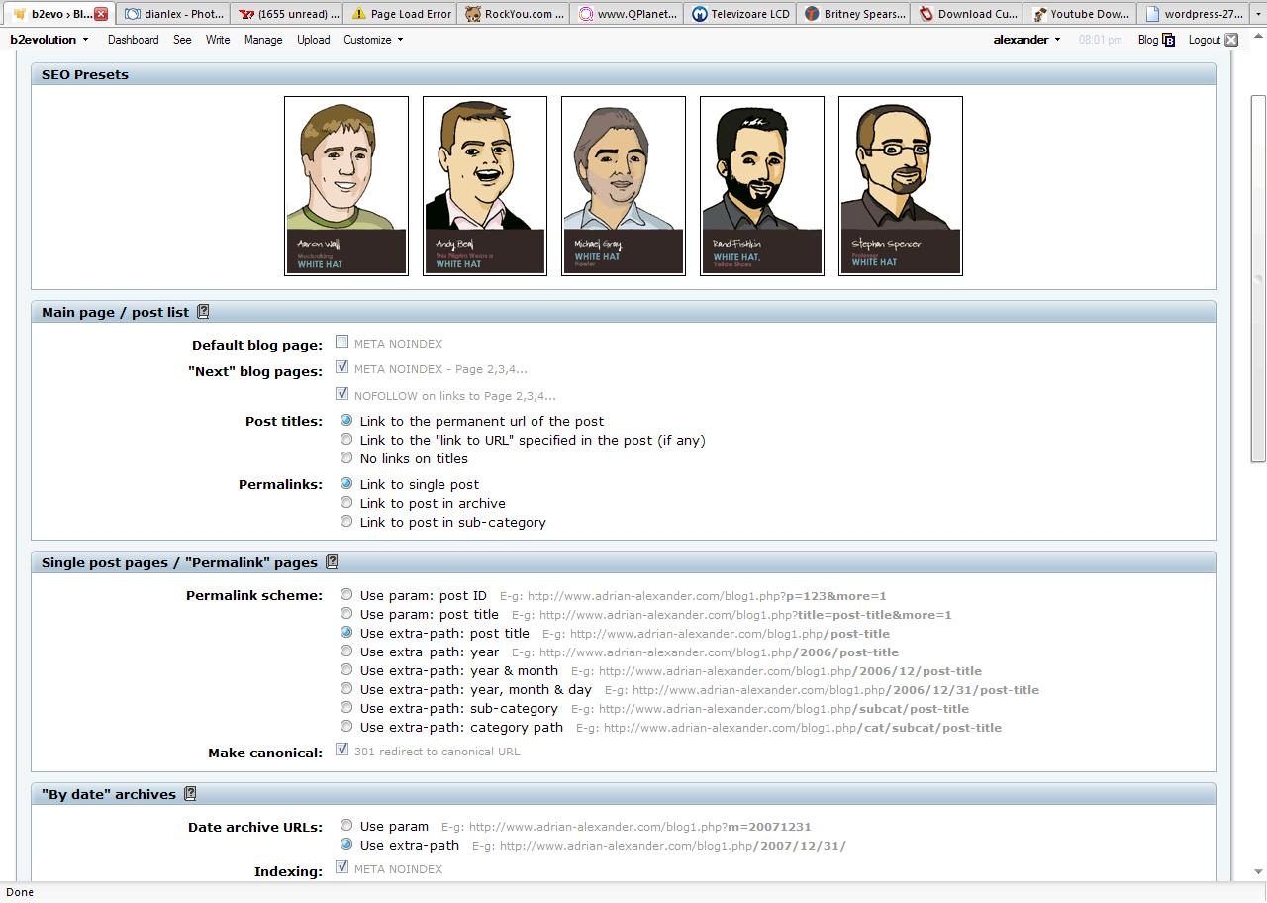Open the Customize dropdown menu
The width and height of the screenshot is (1267, 903).
click(373, 40)
